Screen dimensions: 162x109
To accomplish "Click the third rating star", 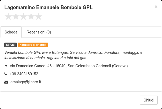I will [x=23, y=17].
